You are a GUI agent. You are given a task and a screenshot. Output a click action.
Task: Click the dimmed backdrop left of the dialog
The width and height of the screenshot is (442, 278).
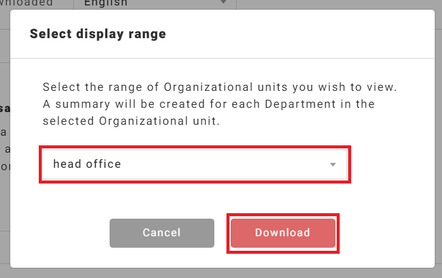point(5,182)
